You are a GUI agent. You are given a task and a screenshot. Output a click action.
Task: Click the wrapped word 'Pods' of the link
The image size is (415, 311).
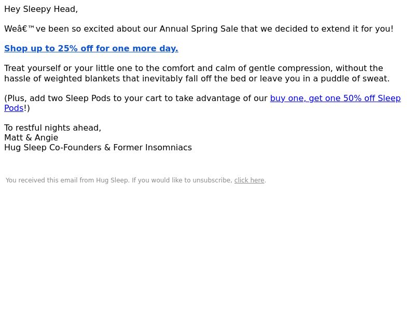coord(14,108)
